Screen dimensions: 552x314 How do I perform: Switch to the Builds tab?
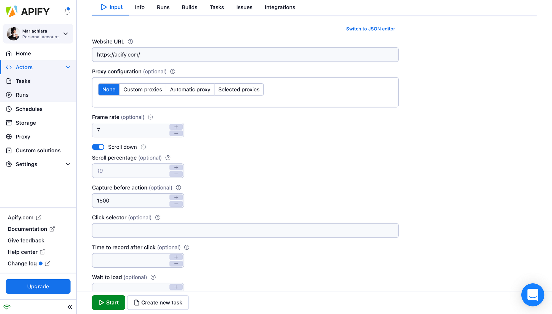pyautogui.click(x=189, y=7)
